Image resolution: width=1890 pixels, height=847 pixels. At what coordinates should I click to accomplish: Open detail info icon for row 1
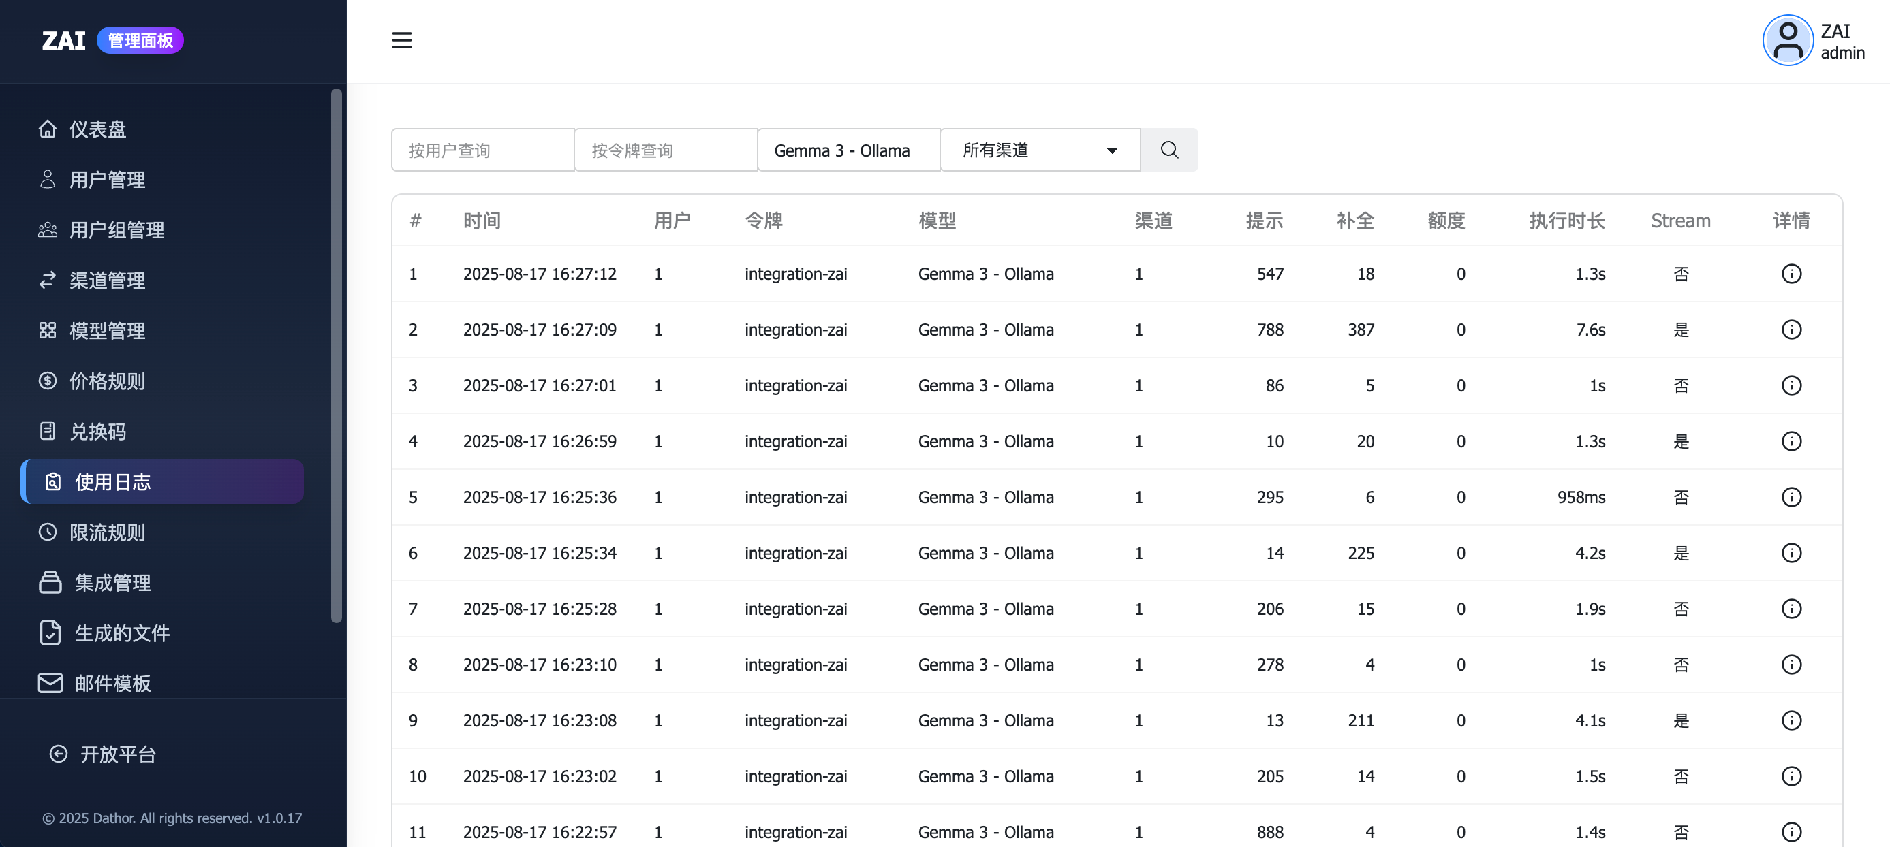point(1791,274)
